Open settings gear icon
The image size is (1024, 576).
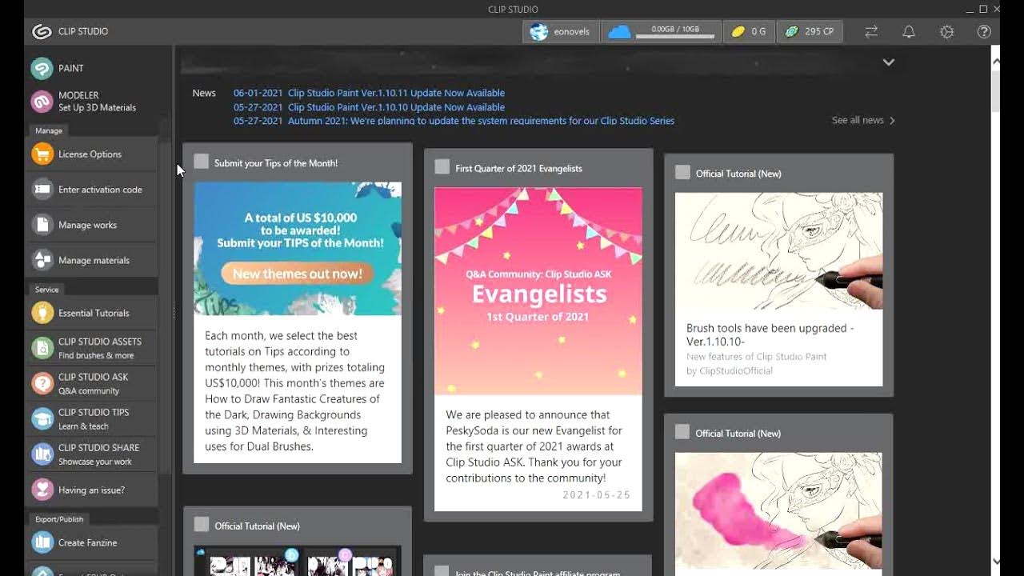pos(946,32)
